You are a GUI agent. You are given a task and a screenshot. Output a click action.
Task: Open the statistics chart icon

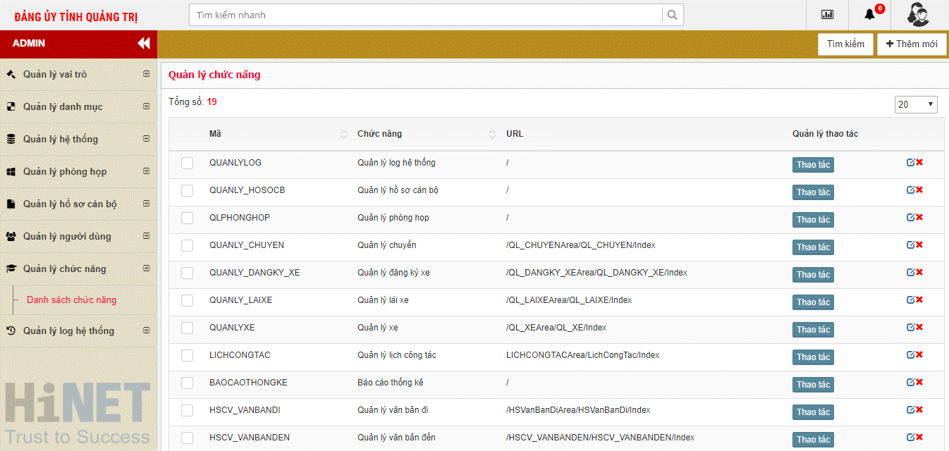click(827, 15)
